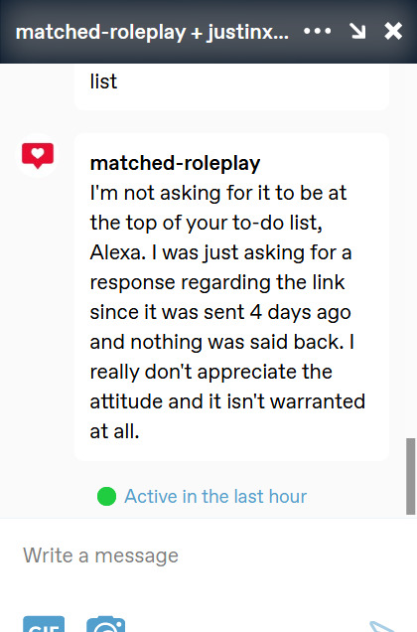This screenshot has height=632, width=417.
Task: Send message with the paper plane icon
Action: point(383,627)
